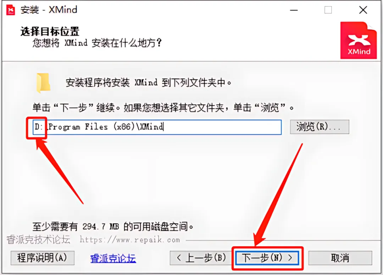The image size is (383, 275).
Task: Close the XMind setup dialog
Action: [363, 10]
